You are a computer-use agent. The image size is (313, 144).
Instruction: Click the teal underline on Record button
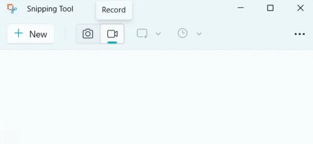pos(112,42)
